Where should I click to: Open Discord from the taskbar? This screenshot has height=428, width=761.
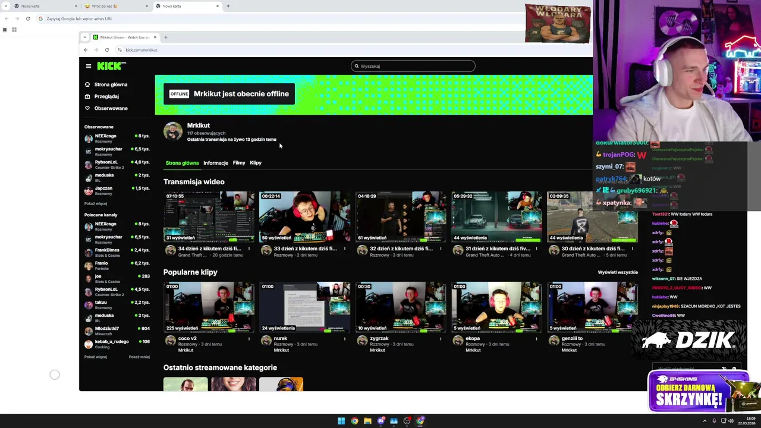coord(380,421)
